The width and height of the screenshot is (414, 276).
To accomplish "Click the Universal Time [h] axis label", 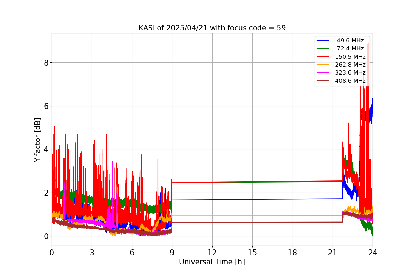I will pyautogui.click(x=212, y=262).
